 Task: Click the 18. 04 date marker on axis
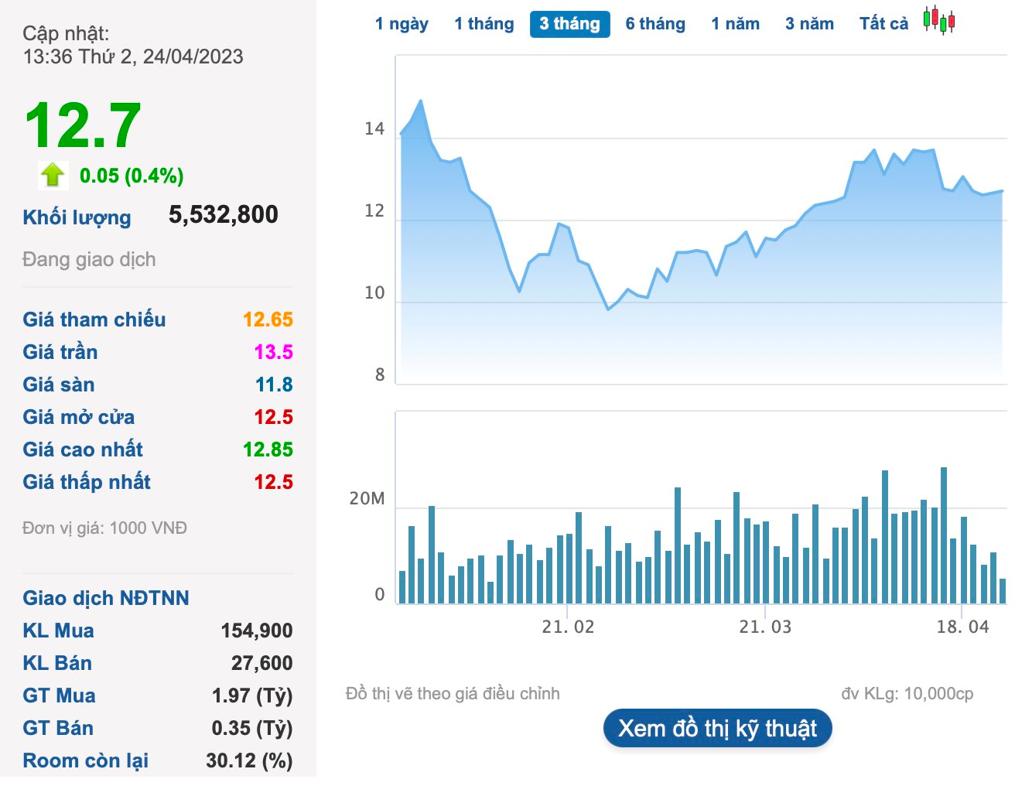tap(962, 627)
